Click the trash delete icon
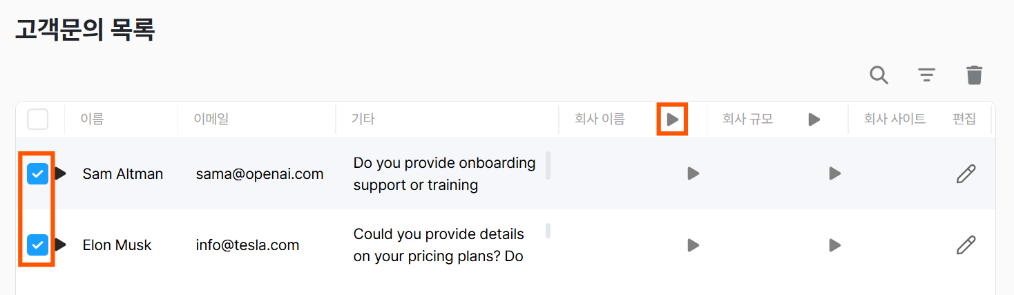Viewport: 1014px width, 295px height. [x=974, y=75]
